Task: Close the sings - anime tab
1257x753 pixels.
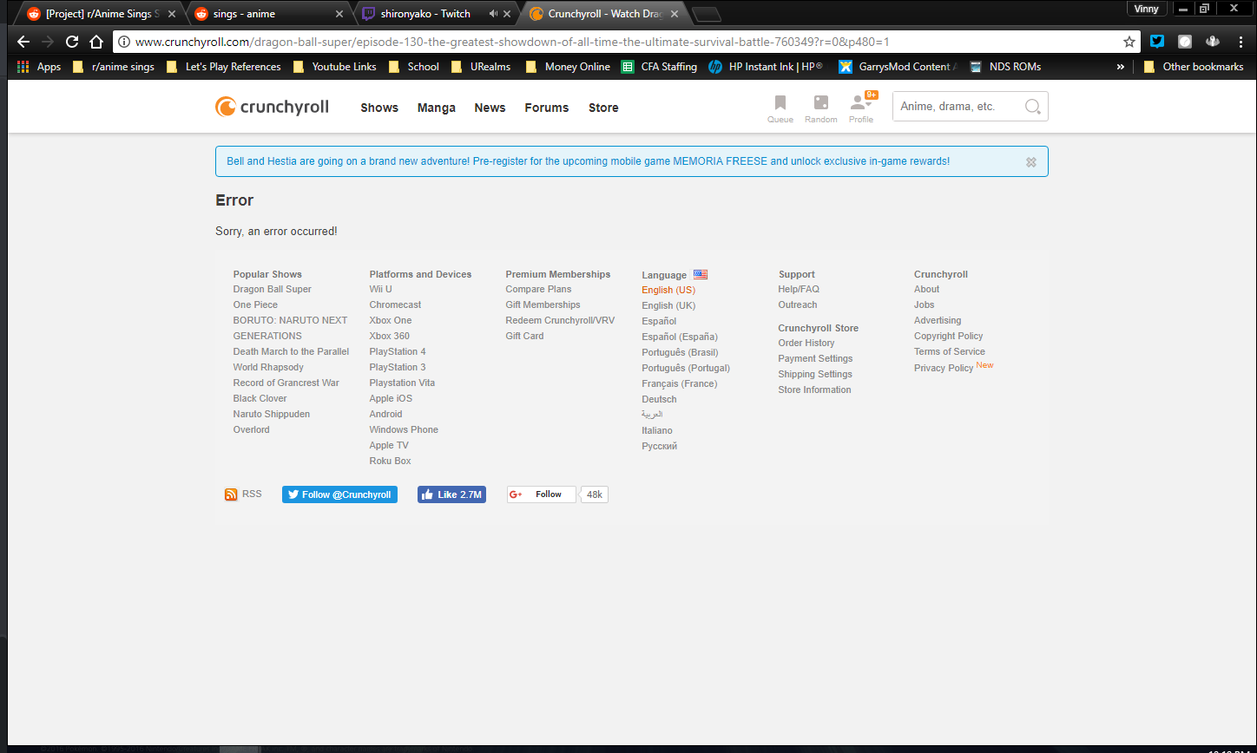Action: (339, 14)
